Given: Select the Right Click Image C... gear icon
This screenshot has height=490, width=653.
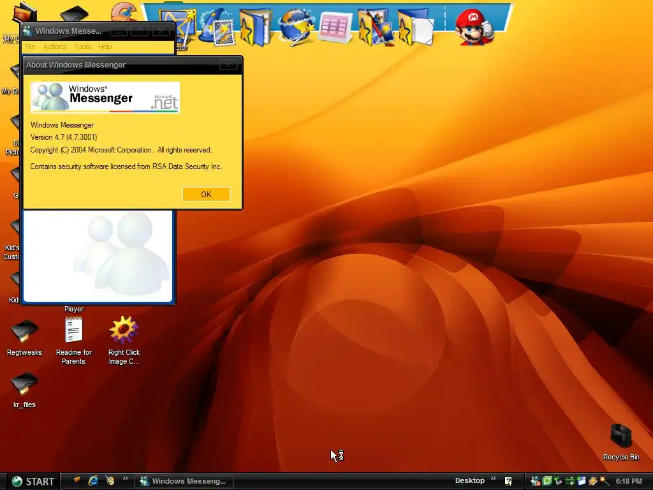Looking at the screenshot, I should click(x=124, y=341).
